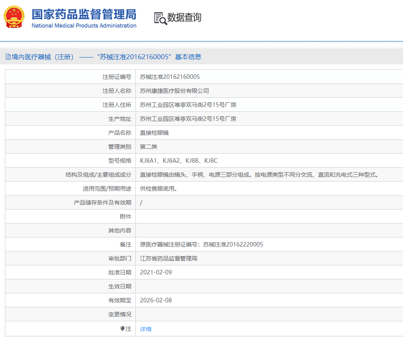Click the 注册证编号 label
The image size is (403, 341).
click(117, 77)
